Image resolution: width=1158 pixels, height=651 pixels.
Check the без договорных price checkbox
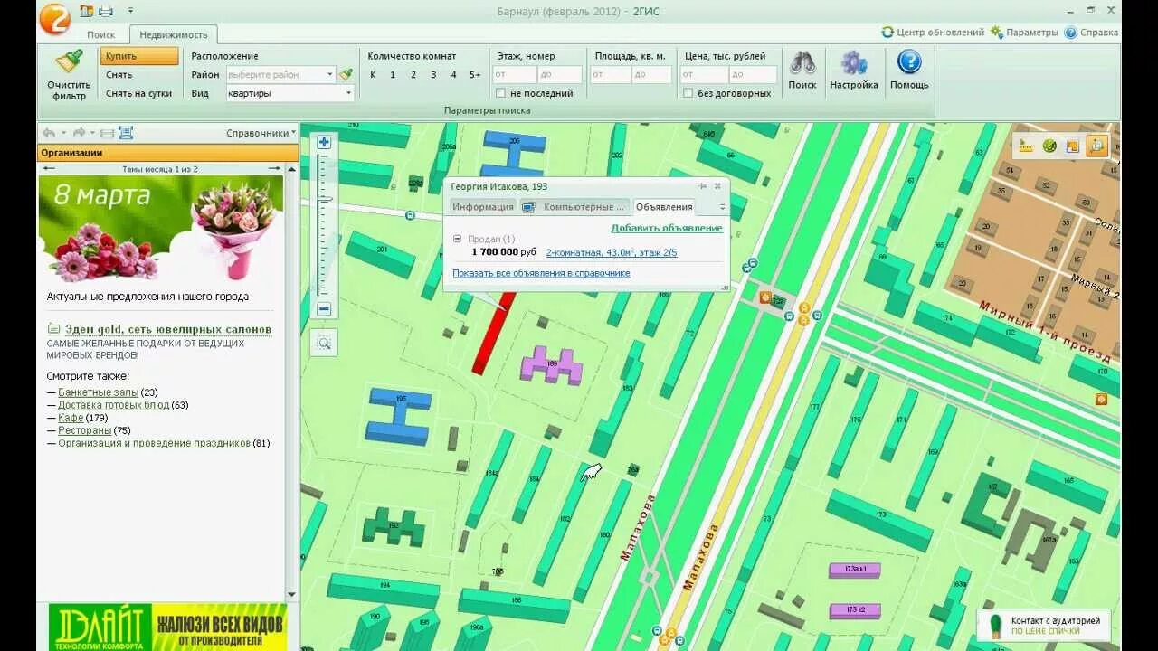click(x=688, y=93)
